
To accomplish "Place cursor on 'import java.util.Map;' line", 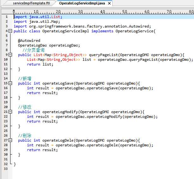I will pos(37,22).
